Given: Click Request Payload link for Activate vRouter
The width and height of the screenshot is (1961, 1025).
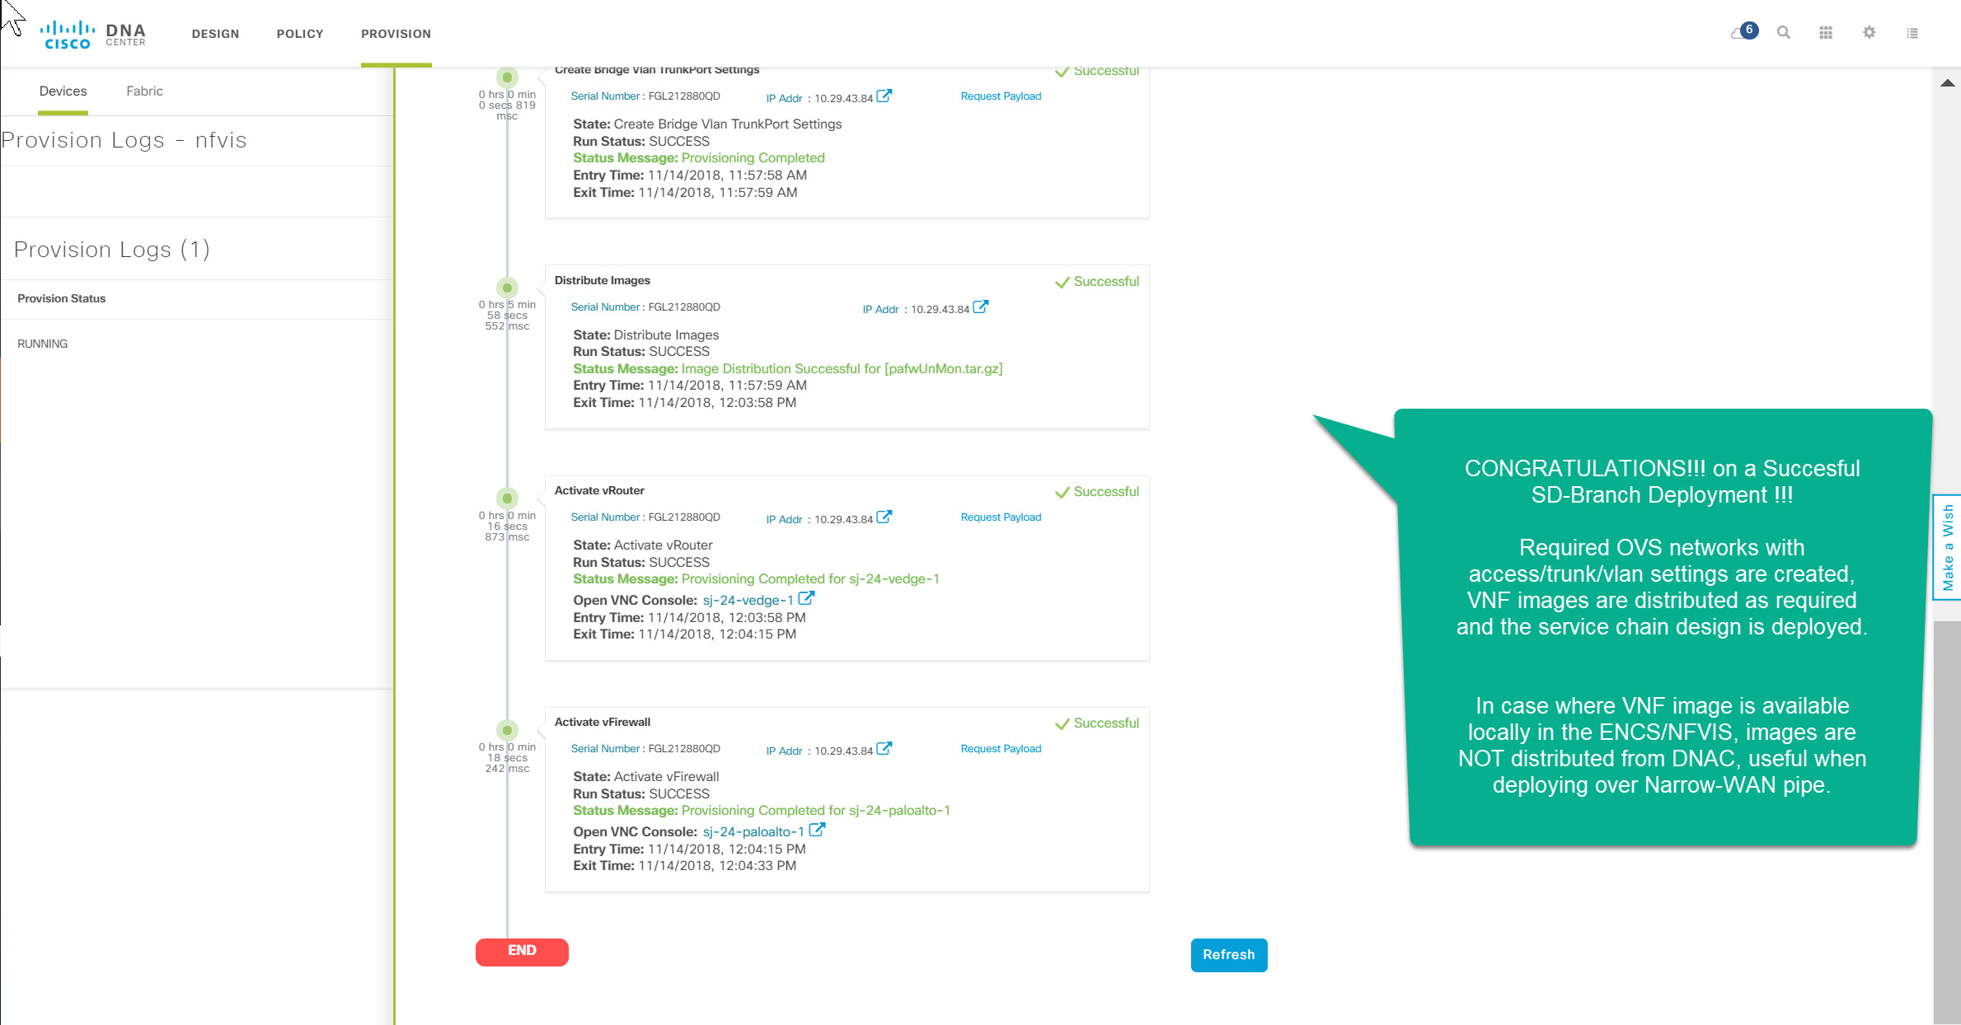Looking at the screenshot, I should click(1000, 516).
